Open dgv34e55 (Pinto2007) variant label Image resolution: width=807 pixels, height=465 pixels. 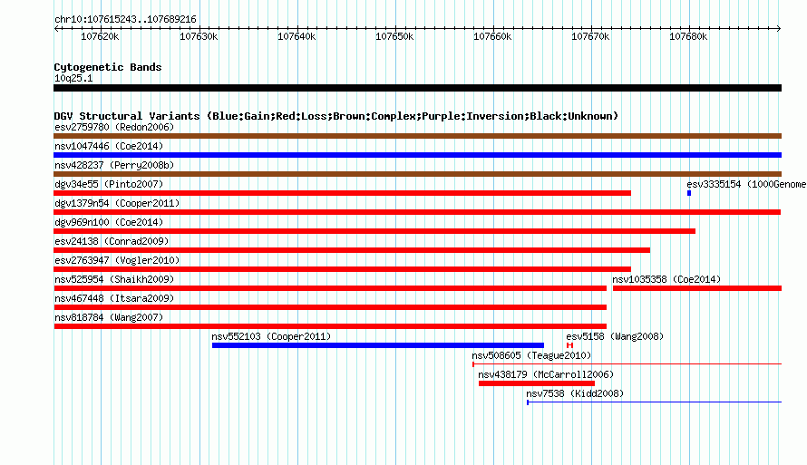(109, 184)
